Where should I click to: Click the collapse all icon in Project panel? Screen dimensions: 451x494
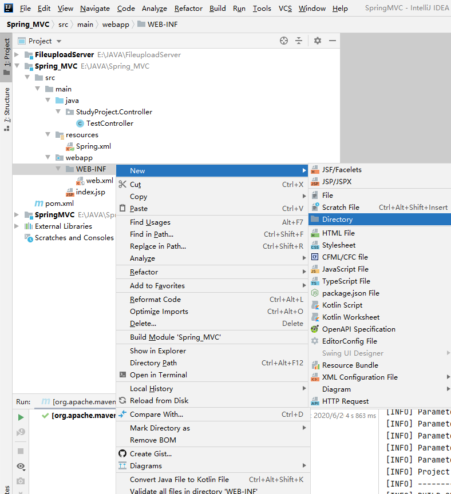(x=299, y=41)
